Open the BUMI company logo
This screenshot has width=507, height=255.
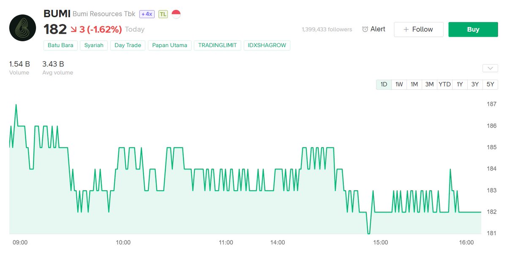coord(23,28)
